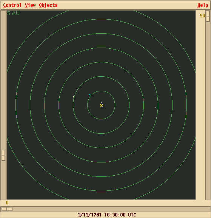Image resolution: width=211 pixels, height=218 pixels.
Task: Click the 0 value above bottom slider
Action: (x=7, y=203)
